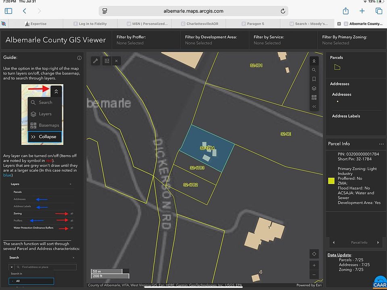
Task: Collapse the map tools with double chevron up
Action: [314, 60]
